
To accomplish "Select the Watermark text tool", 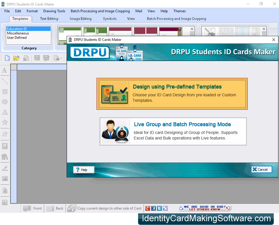I will pos(5,191).
